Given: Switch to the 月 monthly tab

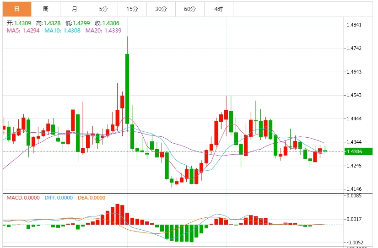Looking at the screenshot, I should (75, 9).
